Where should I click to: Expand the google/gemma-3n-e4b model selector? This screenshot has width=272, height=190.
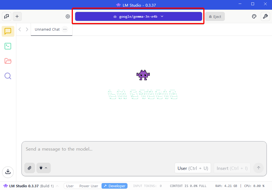click(138, 17)
